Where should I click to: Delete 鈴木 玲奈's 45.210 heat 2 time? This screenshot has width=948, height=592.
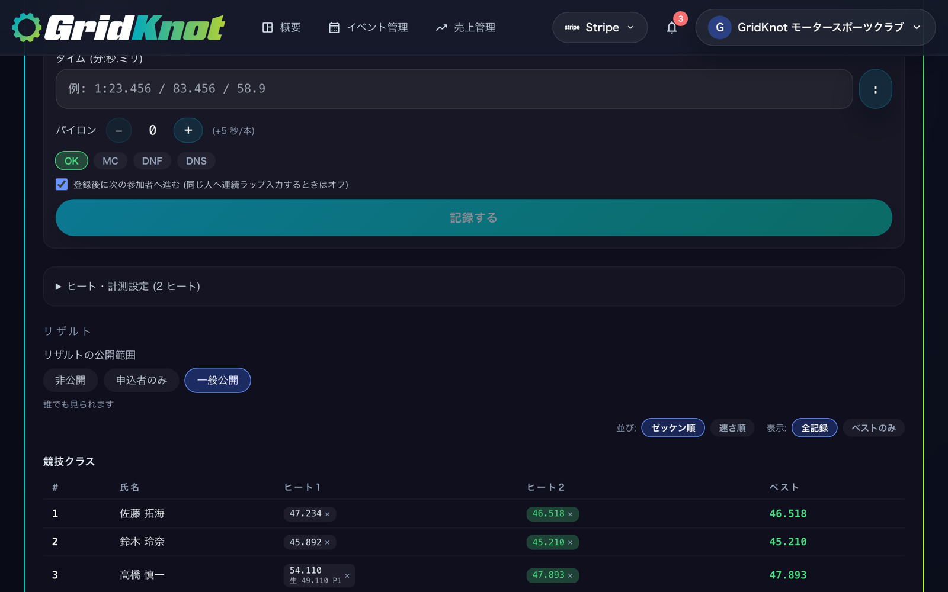pyautogui.click(x=570, y=543)
